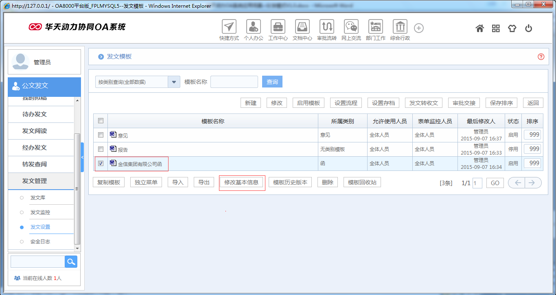Screen dimensions: 556x295
Task: Click the home icon in the top bar
Action: (479, 28)
